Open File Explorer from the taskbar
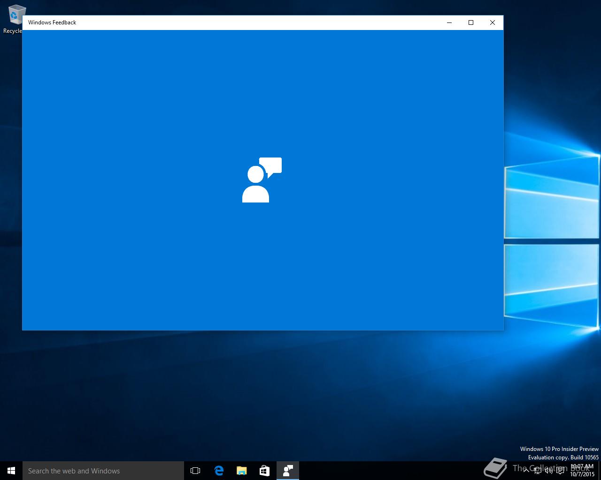This screenshot has width=601, height=480. pyautogui.click(x=242, y=471)
